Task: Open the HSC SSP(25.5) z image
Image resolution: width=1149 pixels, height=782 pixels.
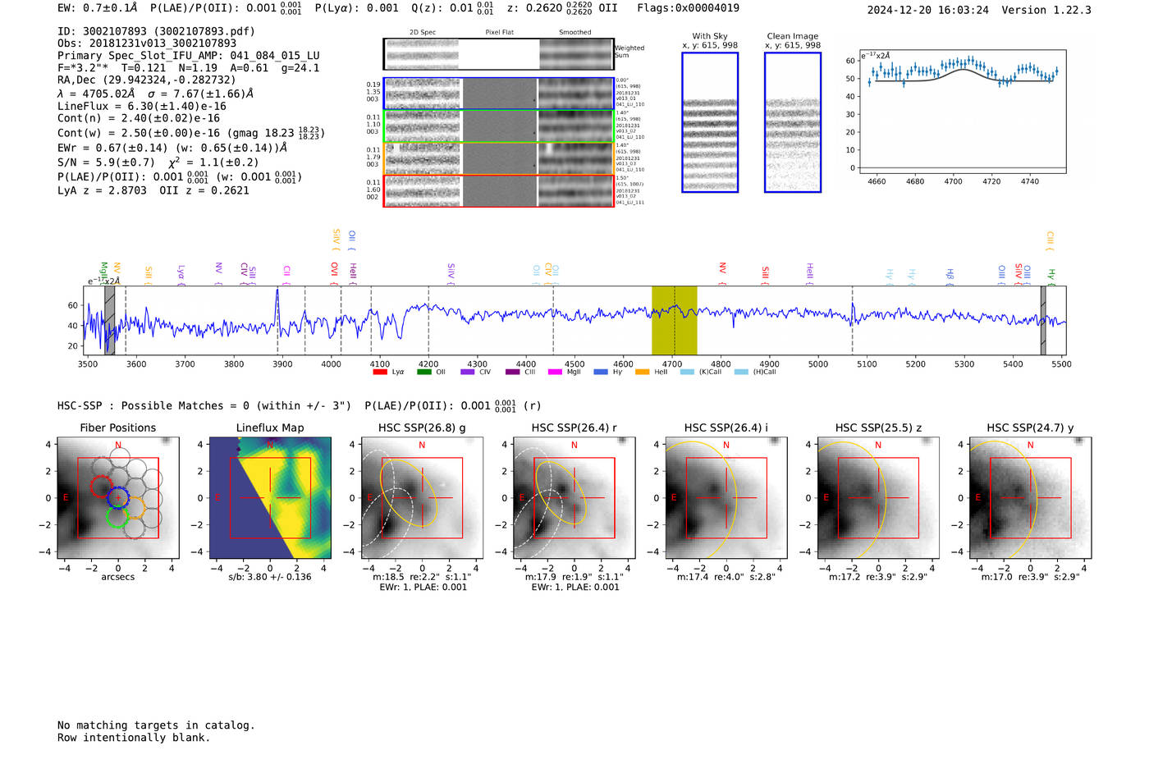Action: [x=878, y=497]
